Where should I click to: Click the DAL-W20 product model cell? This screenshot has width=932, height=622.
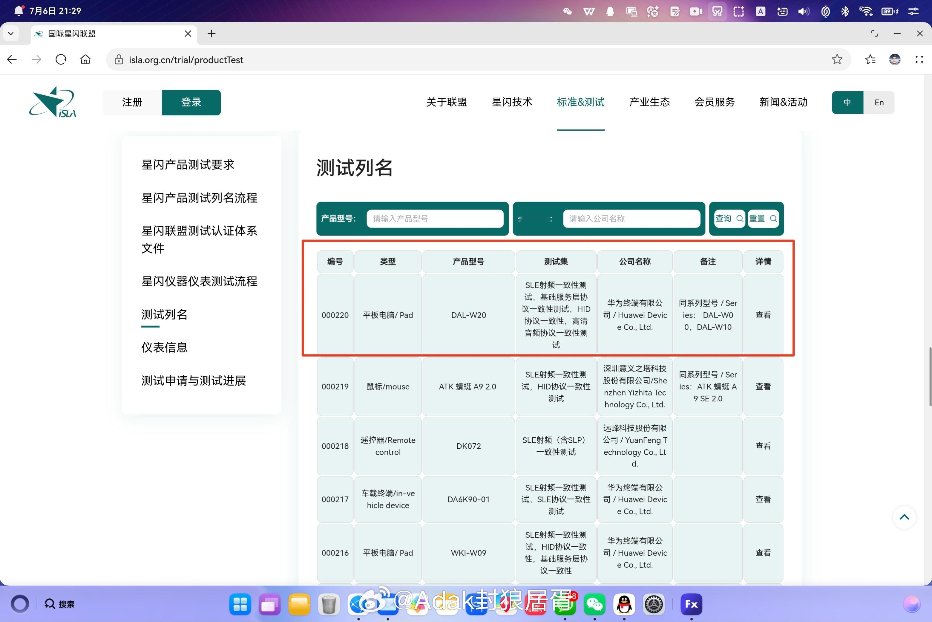click(468, 315)
